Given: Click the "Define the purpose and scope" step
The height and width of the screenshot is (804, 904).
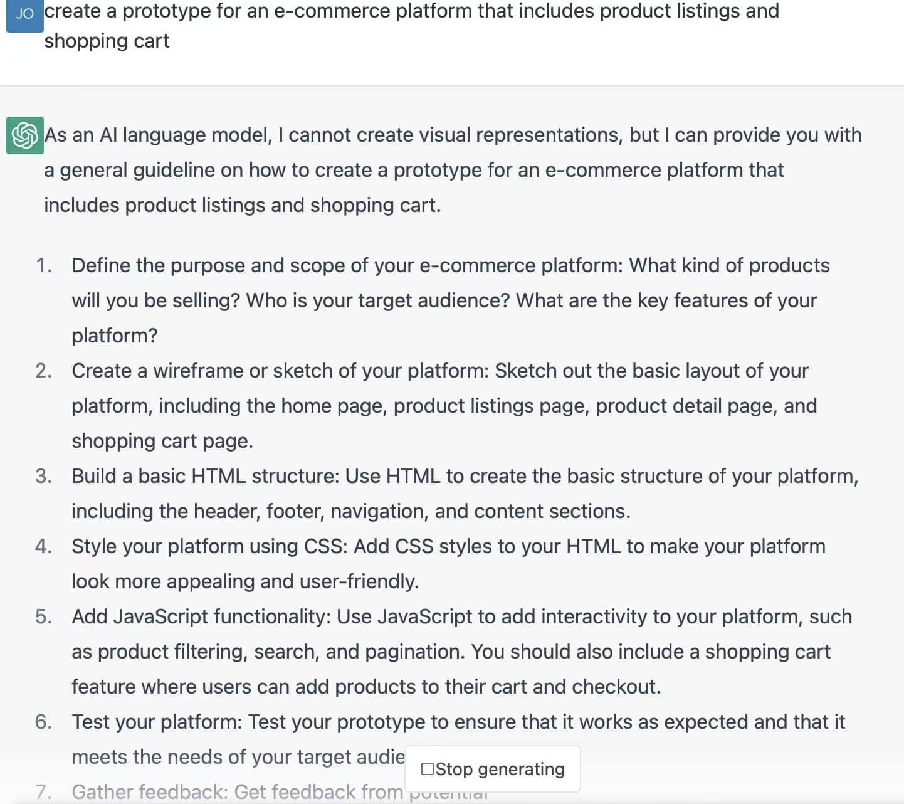Looking at the screenshot, I should [x=450, y=300].
